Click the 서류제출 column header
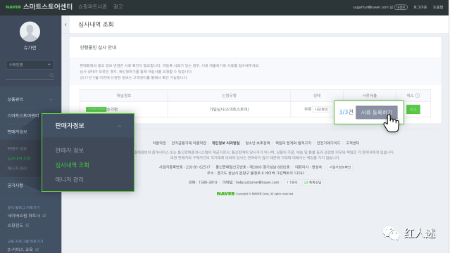Screen dimensions: 450x253 [x=369, y=96]
